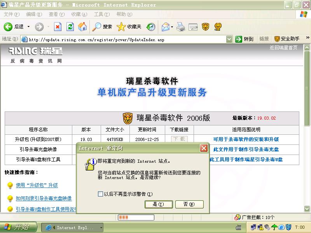
Task: Open the 工具(T) menu
Action: (102, 14)
